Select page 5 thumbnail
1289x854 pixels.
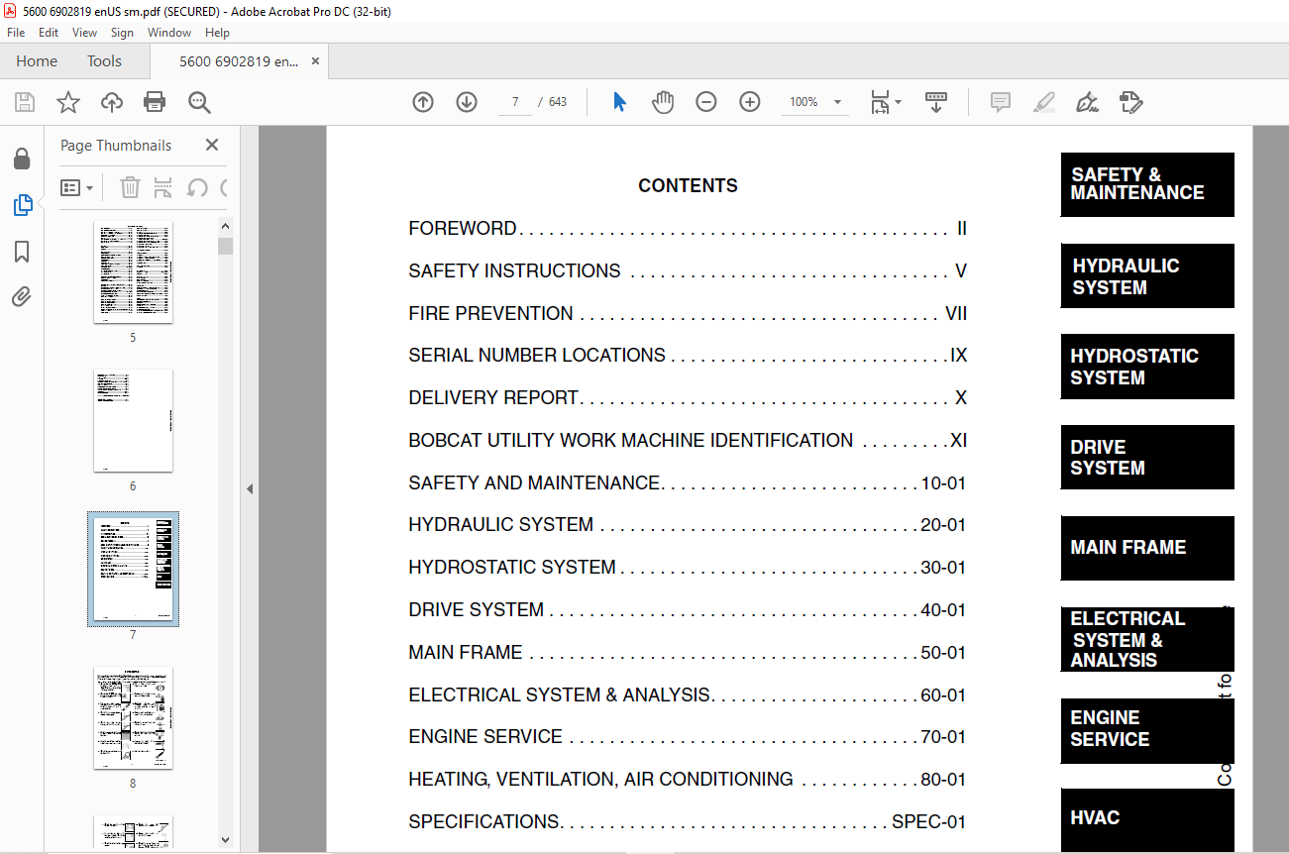click(133, 271)
